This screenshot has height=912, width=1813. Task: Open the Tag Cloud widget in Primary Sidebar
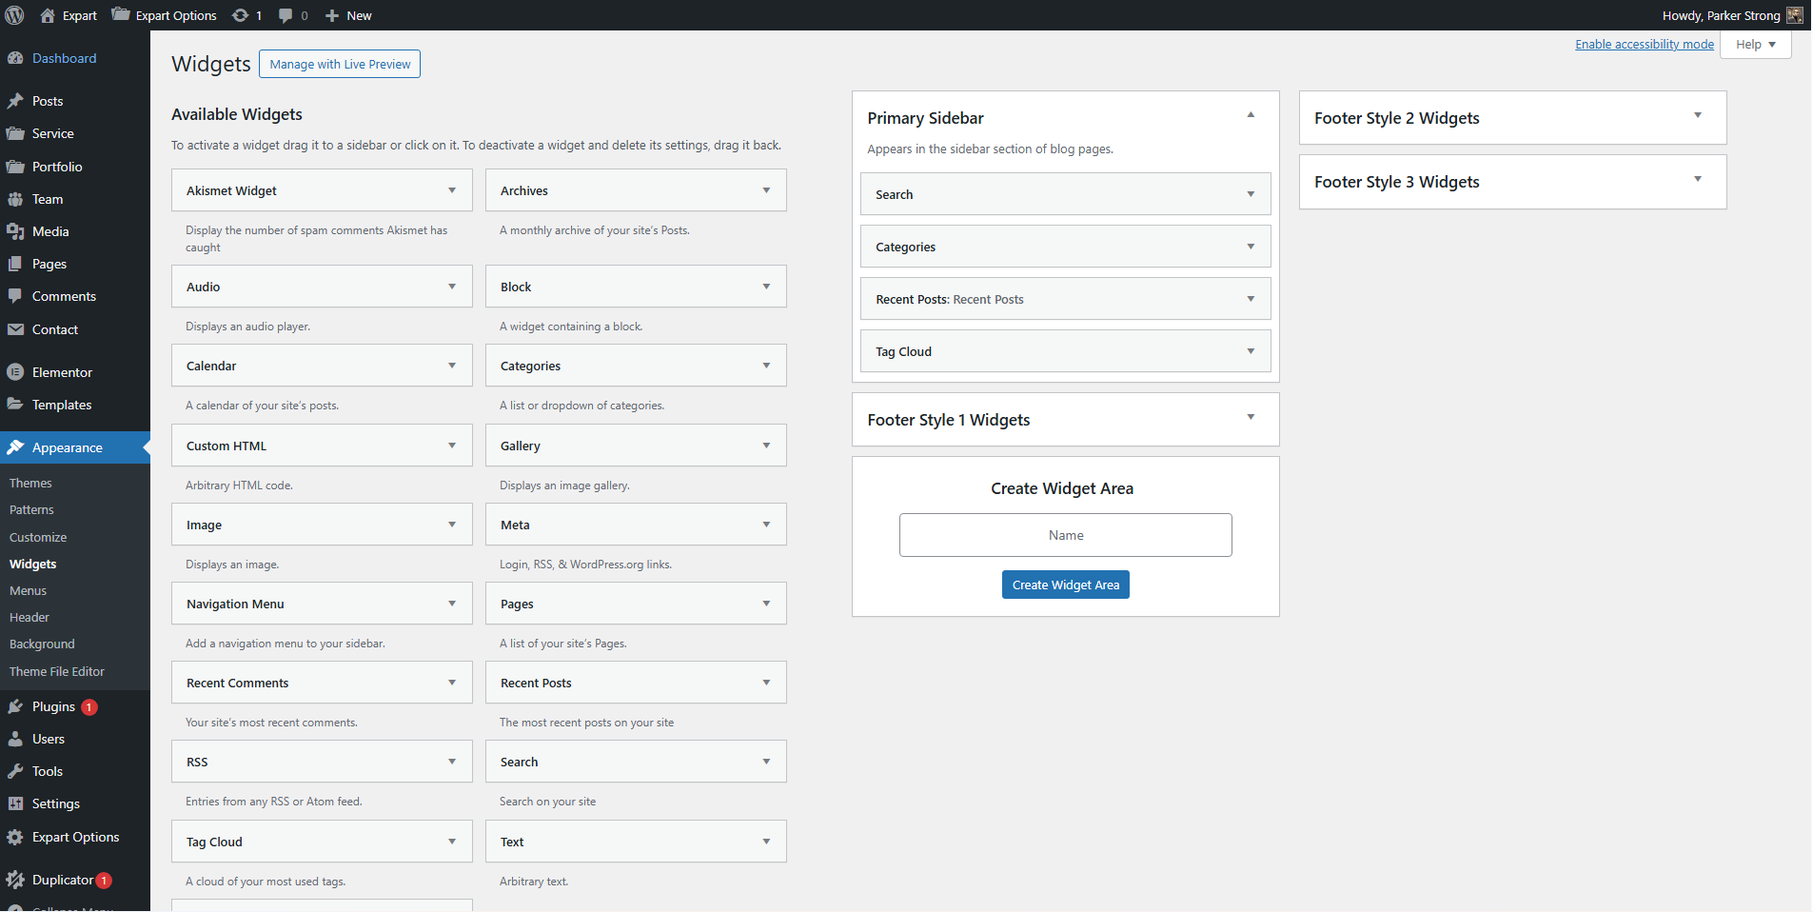coord(1251,351)
